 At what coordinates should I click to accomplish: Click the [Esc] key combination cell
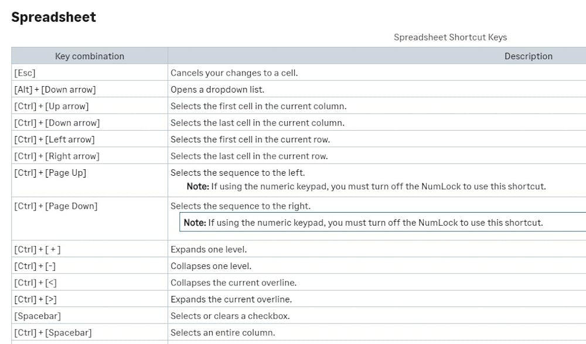click(x=25, y=73)
